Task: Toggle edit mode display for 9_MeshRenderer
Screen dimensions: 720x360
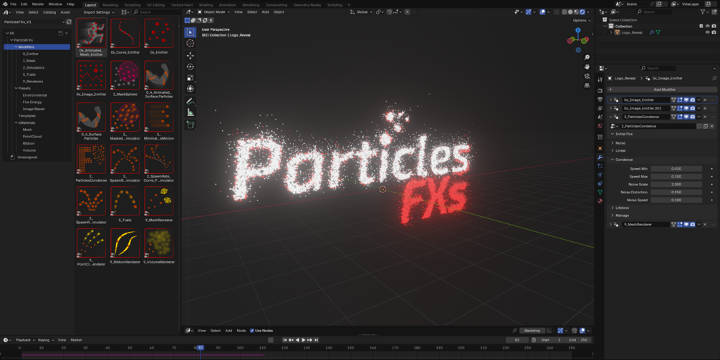Action: click(x=680, y=225)
